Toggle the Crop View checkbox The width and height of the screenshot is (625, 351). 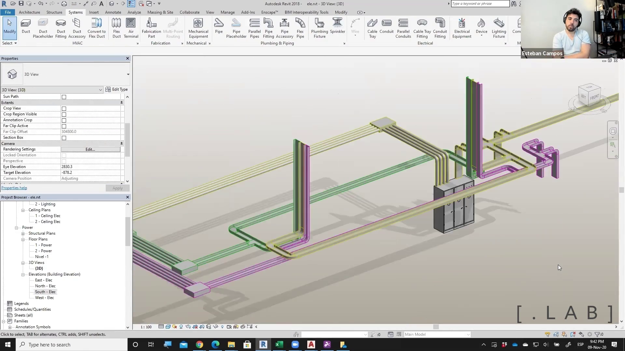click(x=64, y=109)
